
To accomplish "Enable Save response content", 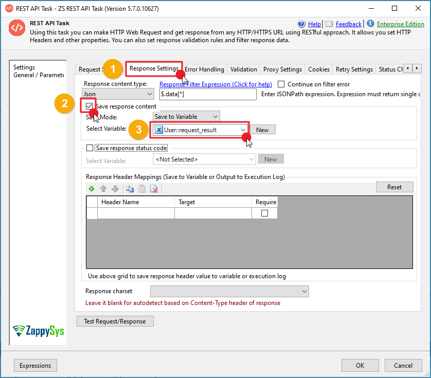I will click(x=88, y=106).
